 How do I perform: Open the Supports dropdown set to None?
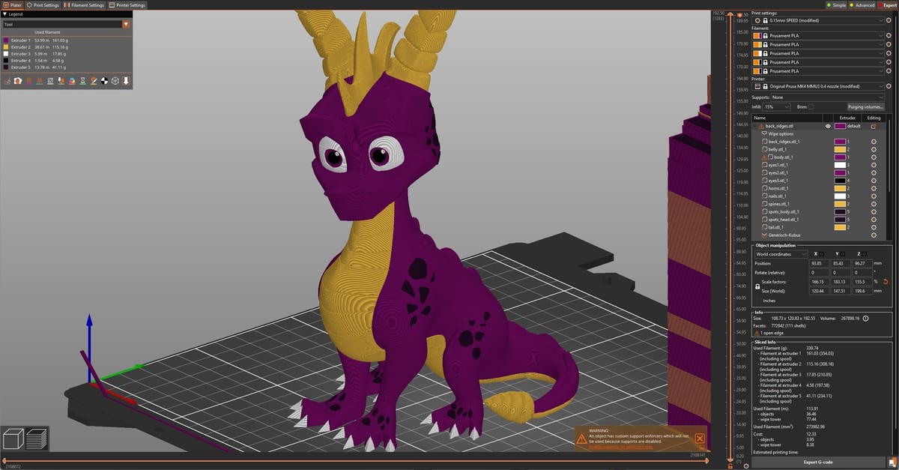tap(828, 97)
